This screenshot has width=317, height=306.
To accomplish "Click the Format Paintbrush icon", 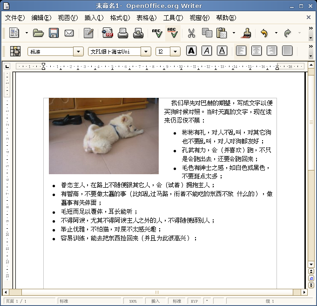I will tap(247, 33).
